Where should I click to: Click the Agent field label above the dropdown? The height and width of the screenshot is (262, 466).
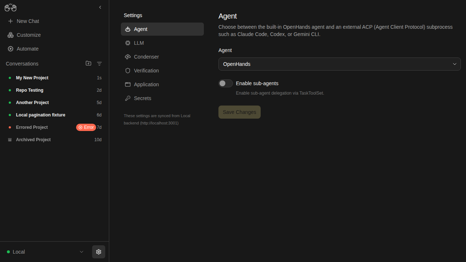(225, 50)
